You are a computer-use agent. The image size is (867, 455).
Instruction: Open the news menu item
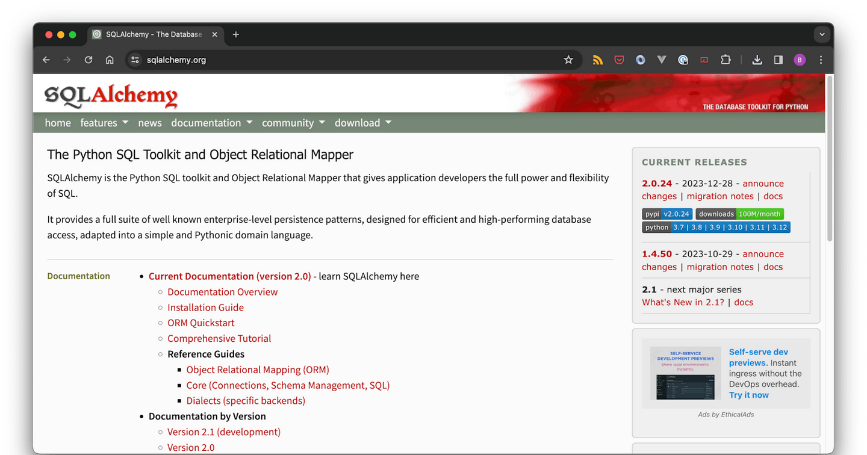tap(150, 123)
